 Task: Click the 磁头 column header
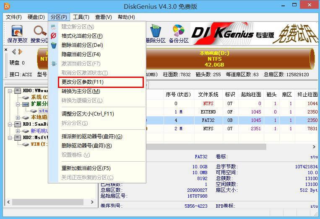point(271,95)
